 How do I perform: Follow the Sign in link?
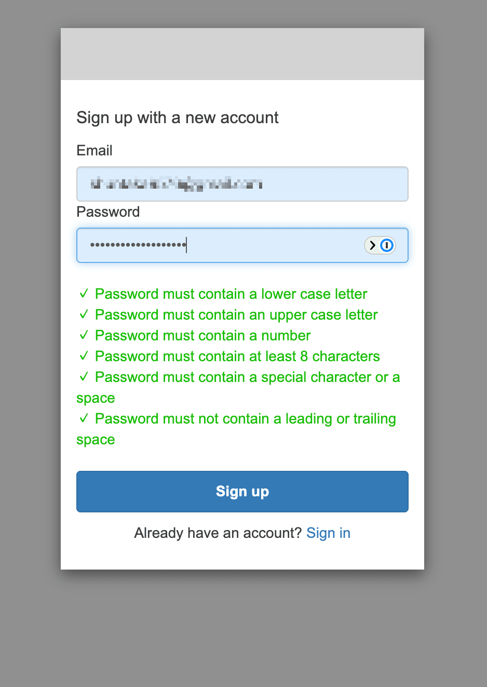pyautogui.click(x=328, y=533)
